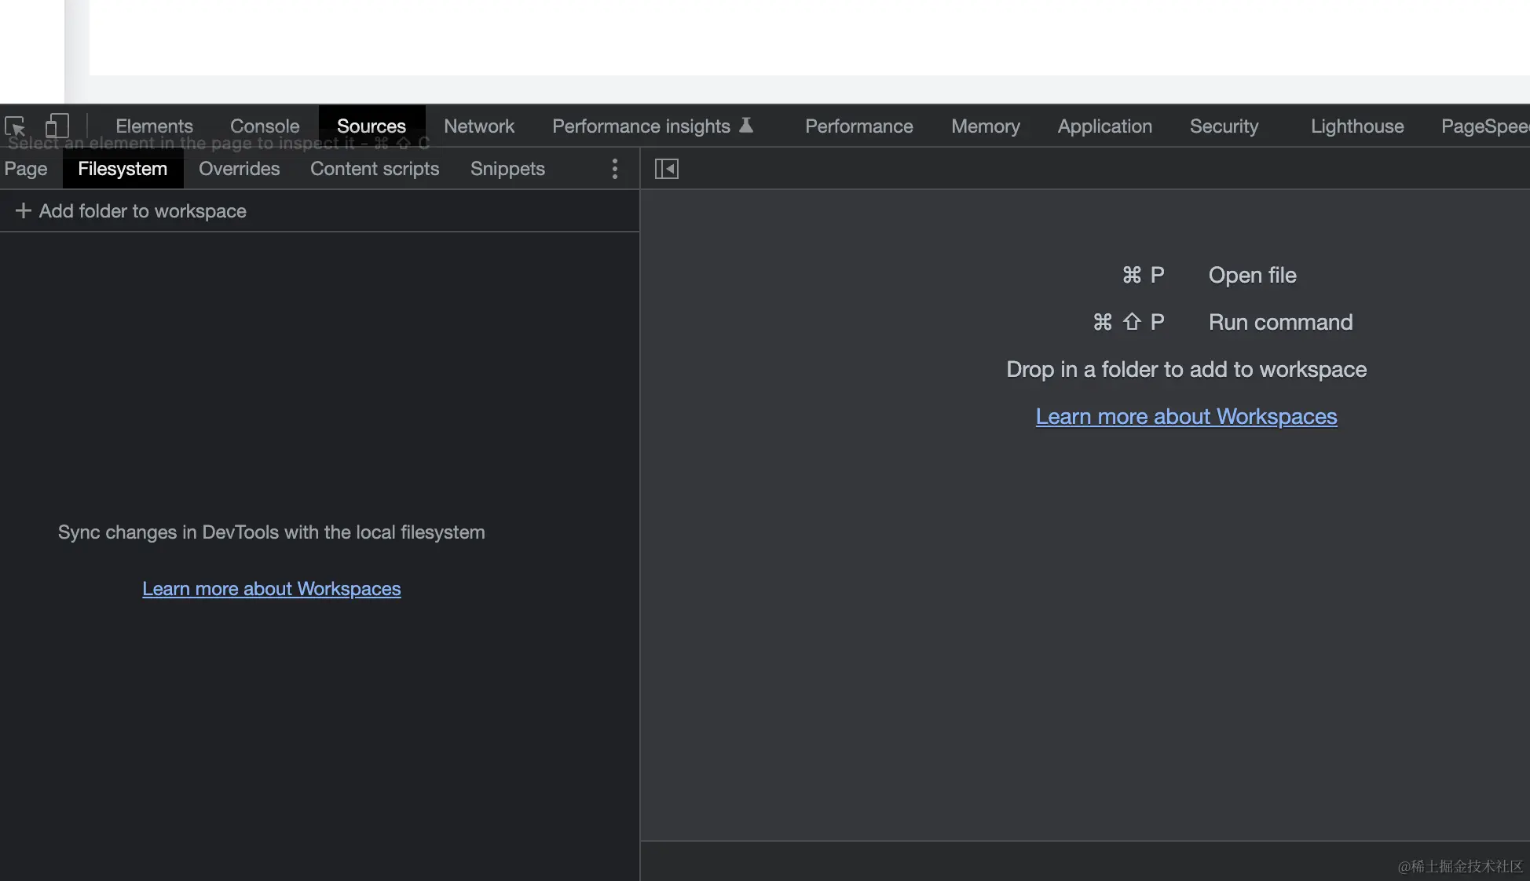Switch to the Overrides pane

tap(239, 169)
